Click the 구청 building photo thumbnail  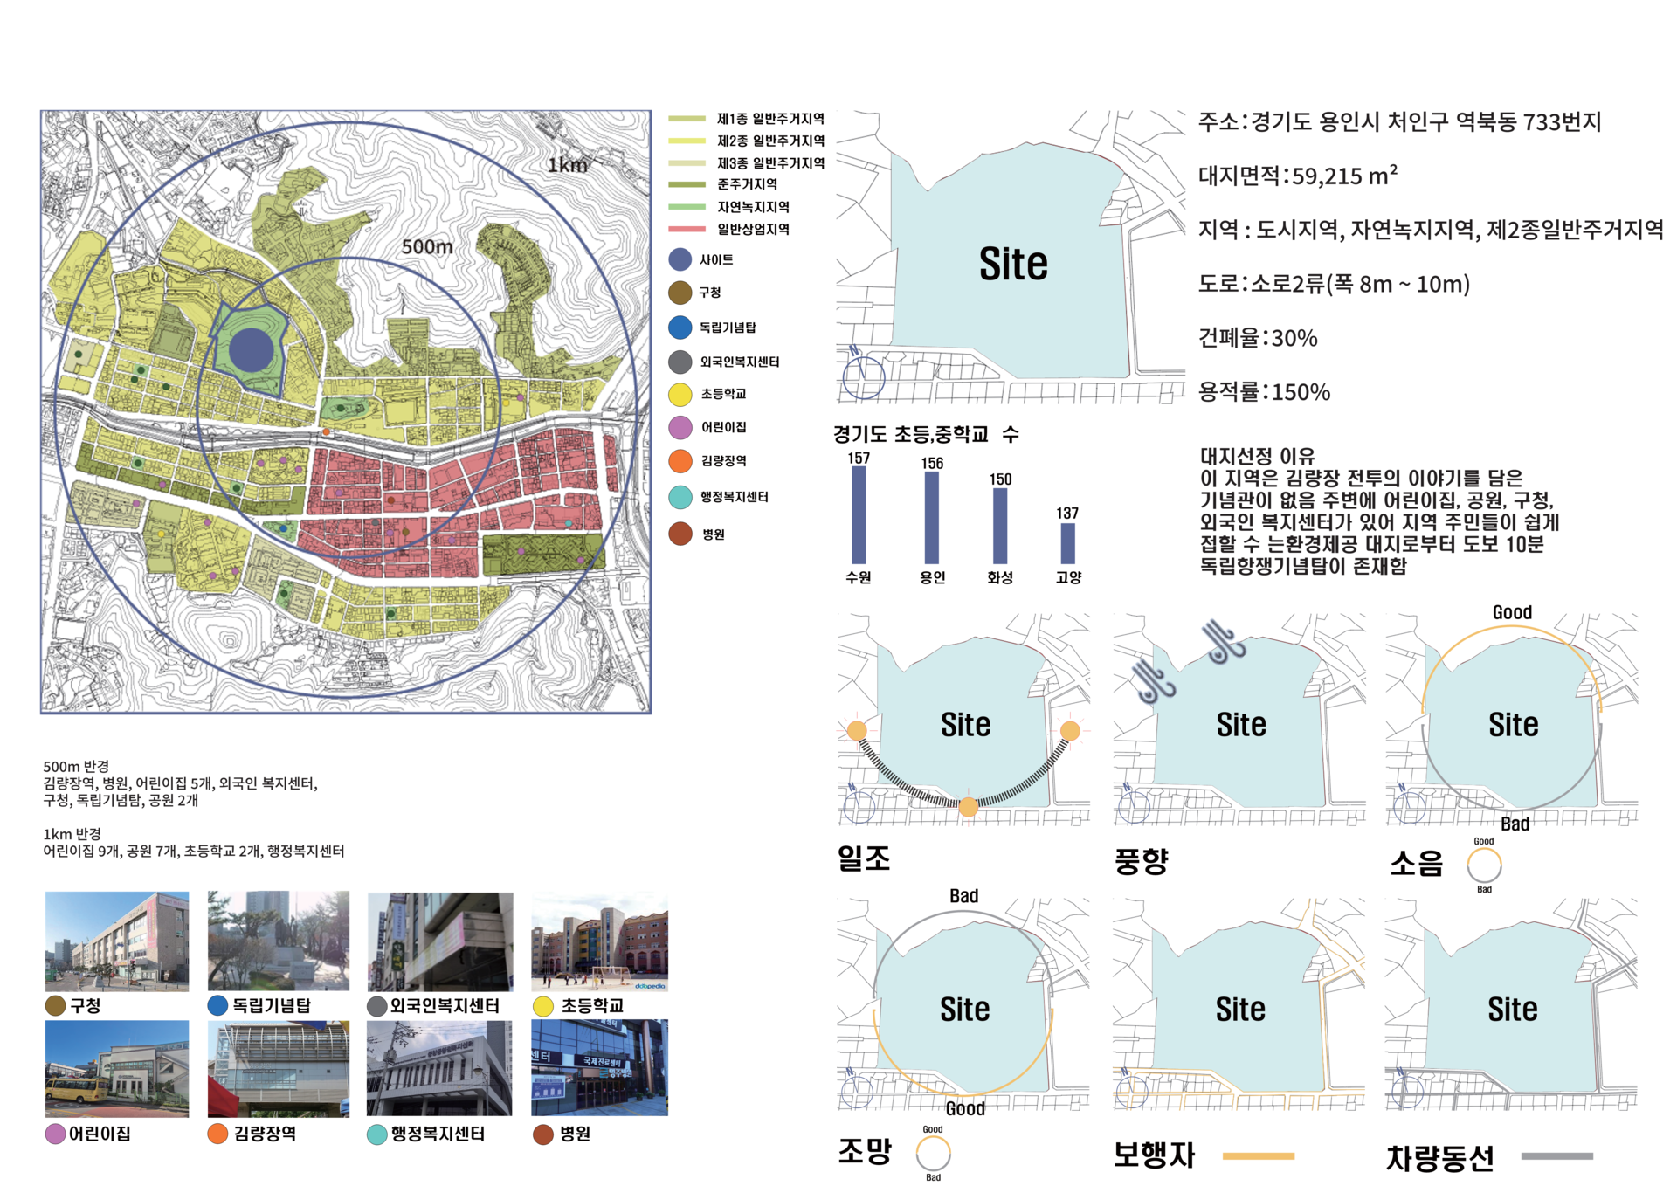pyautogui.click(x=117, y=941)
